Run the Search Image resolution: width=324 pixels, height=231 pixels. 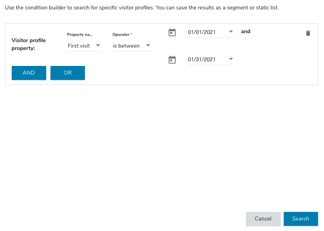click(x=301, y=219)
